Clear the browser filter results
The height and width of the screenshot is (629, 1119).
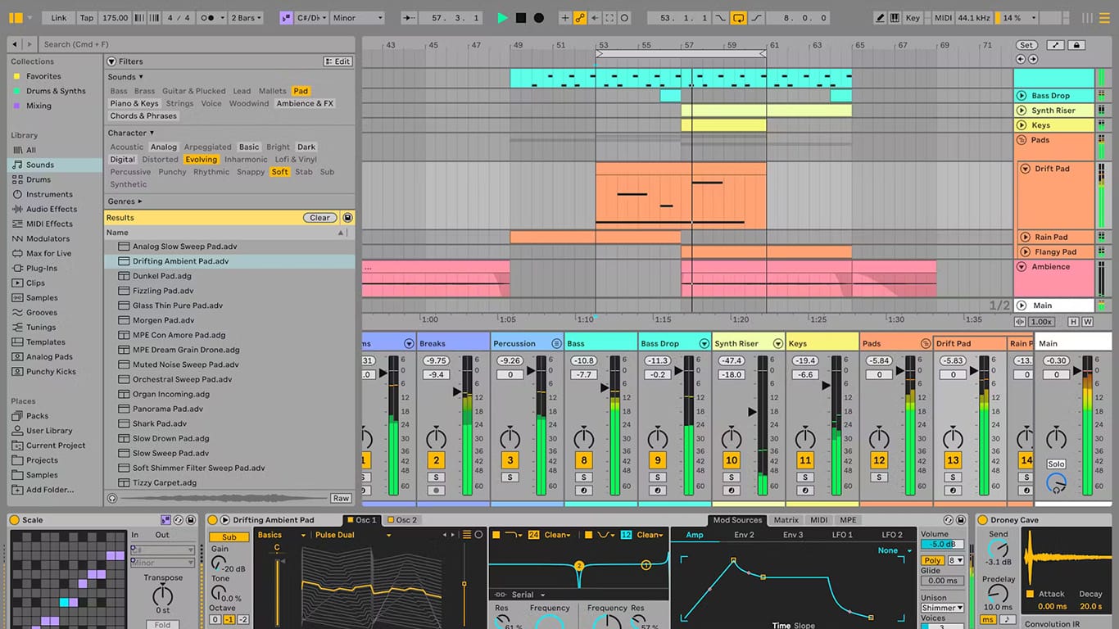point(319,218)
